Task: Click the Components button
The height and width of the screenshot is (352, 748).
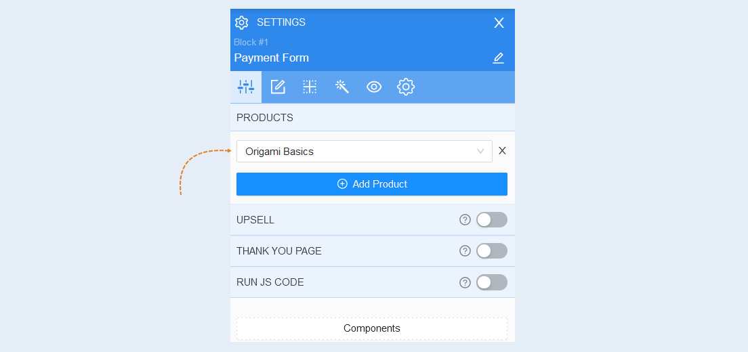Action: (x=371, y=328)
